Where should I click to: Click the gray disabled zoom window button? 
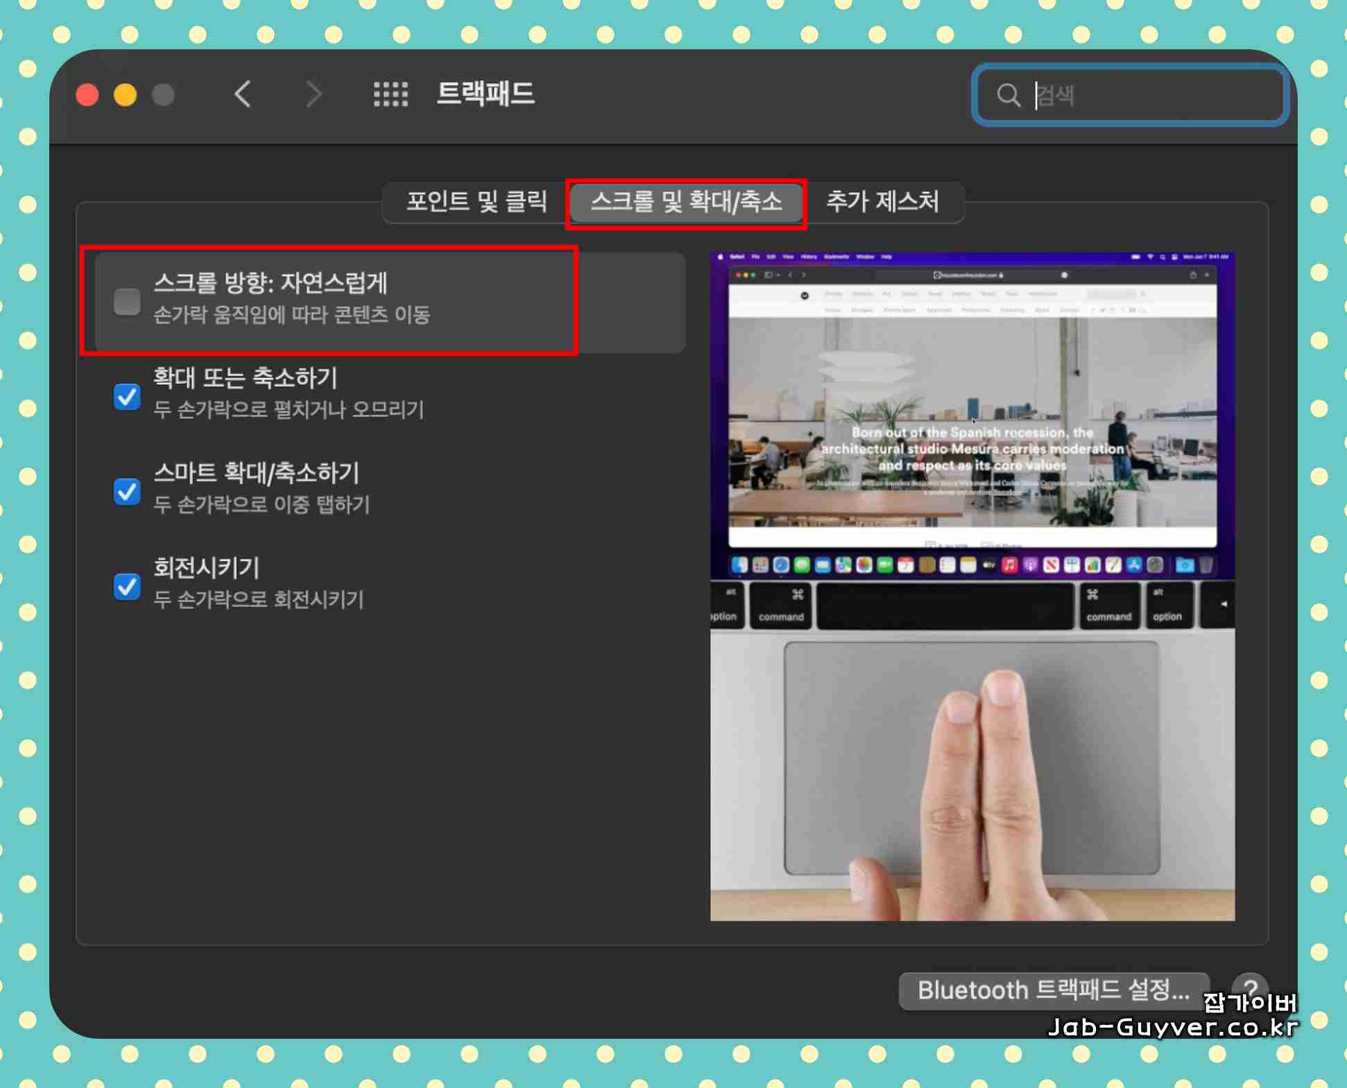tap(164, 94)
